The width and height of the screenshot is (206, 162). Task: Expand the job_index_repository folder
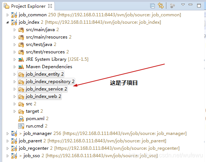point(14,82)
